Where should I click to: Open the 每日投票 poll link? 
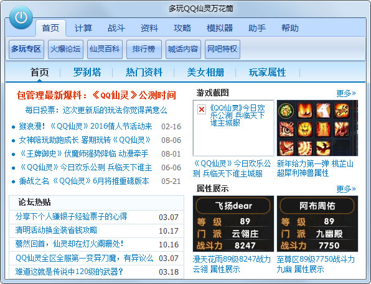point(96,110)
